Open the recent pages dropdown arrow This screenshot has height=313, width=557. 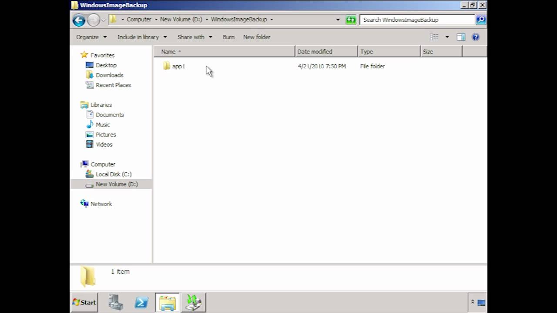pyautogui.click(x=104, y=20)
